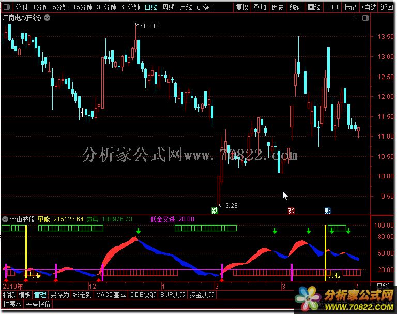Viewport: 398px width, 315px height.
Task: Toggle the sidebar panel icon at top-left
Action: (7, 7)
